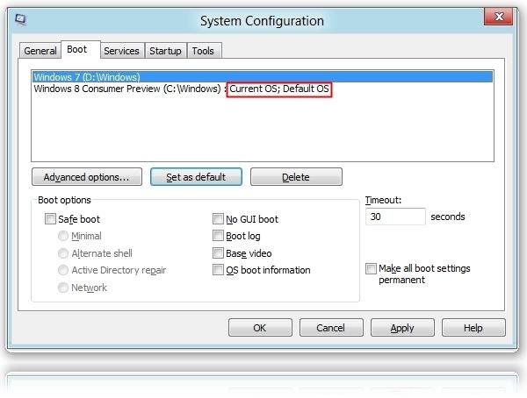Screen dimensions: 527x398
Task: Go to the Startup tab
Action: click(x=166, y=51)
